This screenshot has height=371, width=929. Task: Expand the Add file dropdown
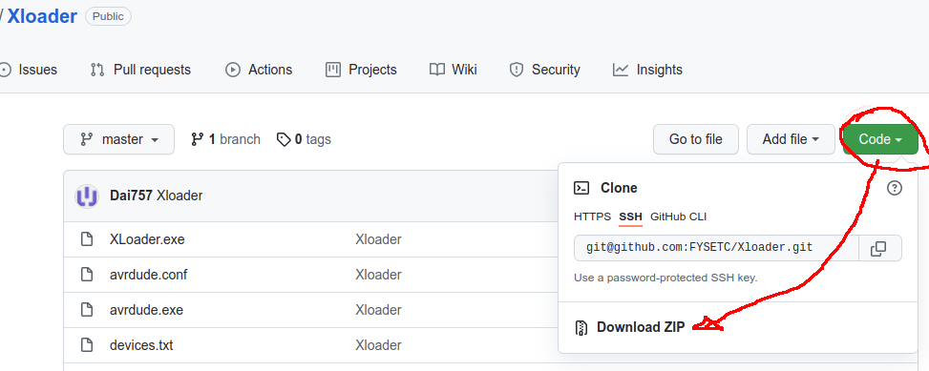[x=791, y=139]
